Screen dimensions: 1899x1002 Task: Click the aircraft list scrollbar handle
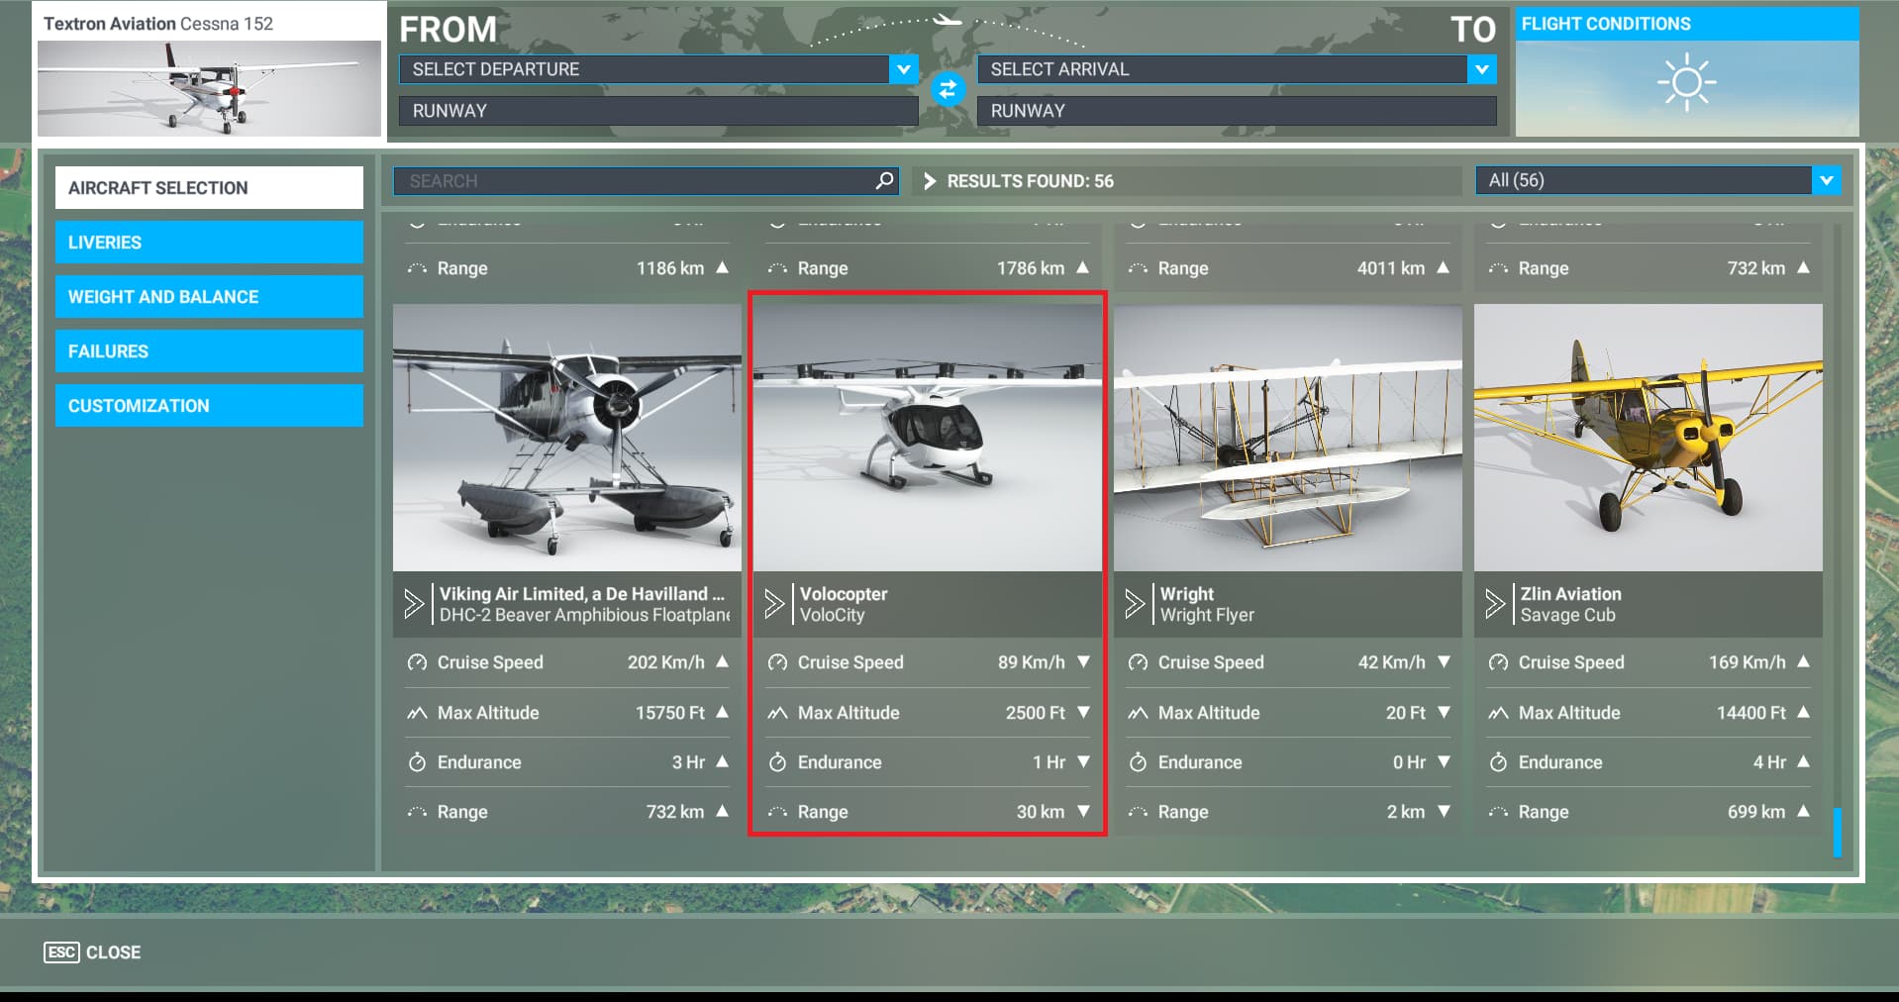pos(1838,833)
